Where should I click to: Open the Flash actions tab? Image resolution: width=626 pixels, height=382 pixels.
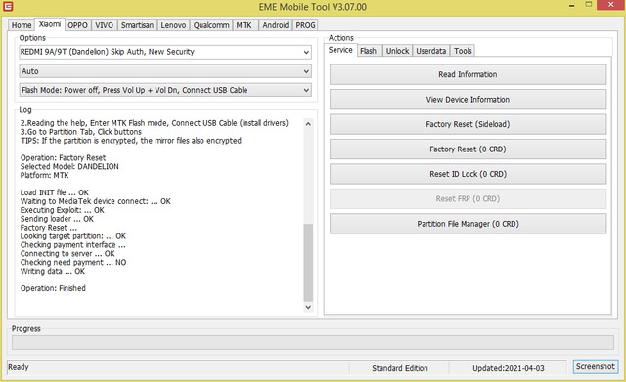[368, 51]
